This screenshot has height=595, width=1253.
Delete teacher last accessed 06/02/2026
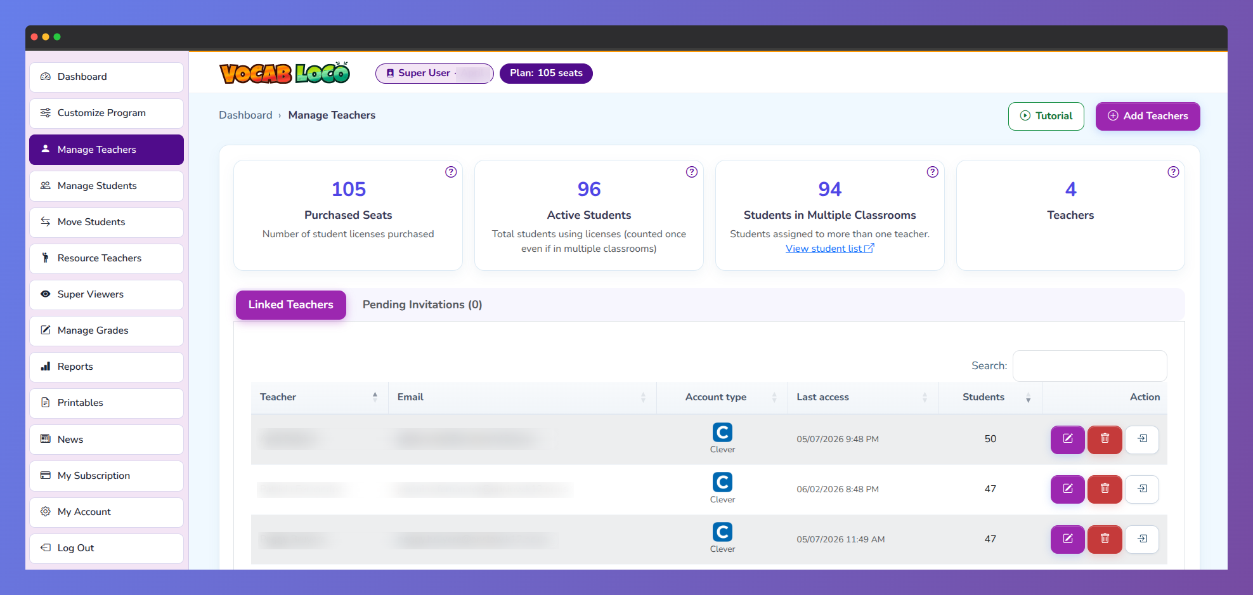pos(1105,489)
